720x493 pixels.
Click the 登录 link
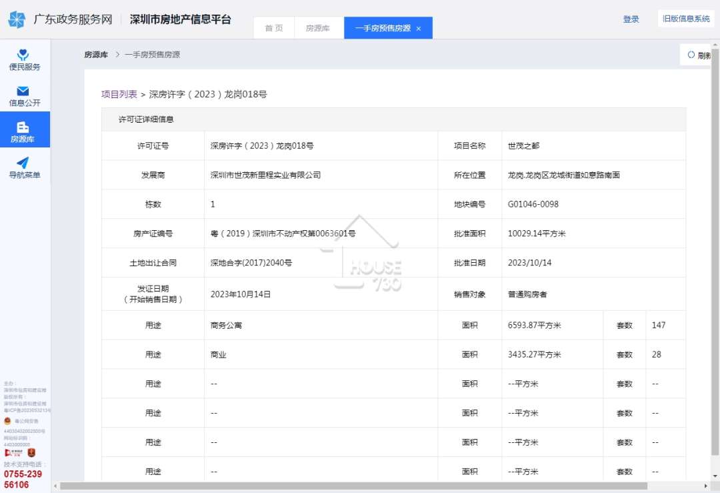coord(631,19)
